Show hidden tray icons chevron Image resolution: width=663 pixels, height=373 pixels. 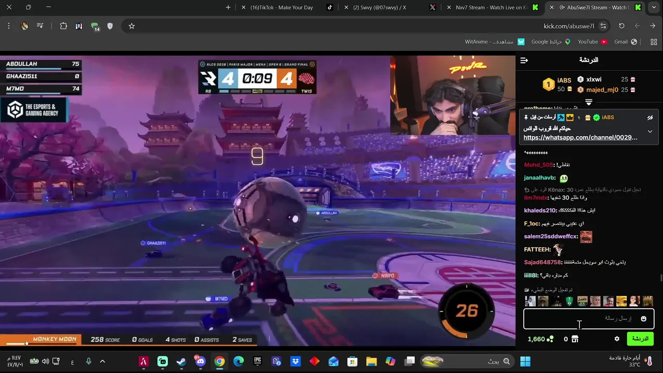(x=103, y=361)
